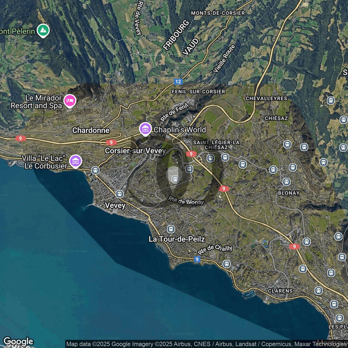
Task: Open Le Mirador Resort and Spa hotel pin
Action: click(x=70, y=101)
